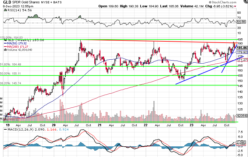Click the MACD(12,26,9) indicator label
This screenshot has width=248, height=157.
[x=20, y=130]
